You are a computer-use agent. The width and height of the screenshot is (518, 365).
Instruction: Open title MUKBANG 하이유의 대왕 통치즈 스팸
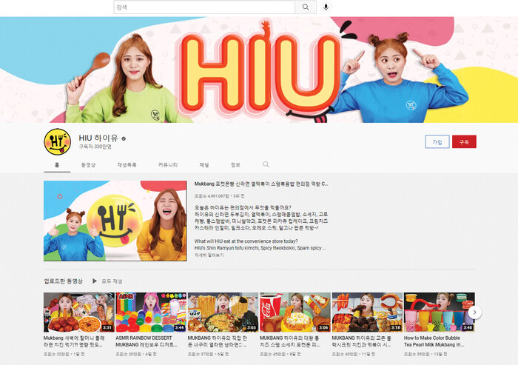[x=290, y=341]
